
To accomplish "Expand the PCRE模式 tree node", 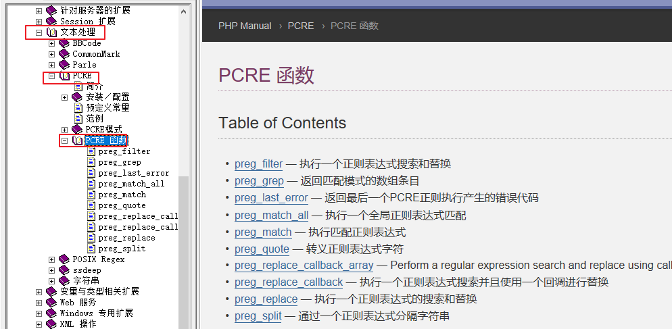I will point(65,130).
